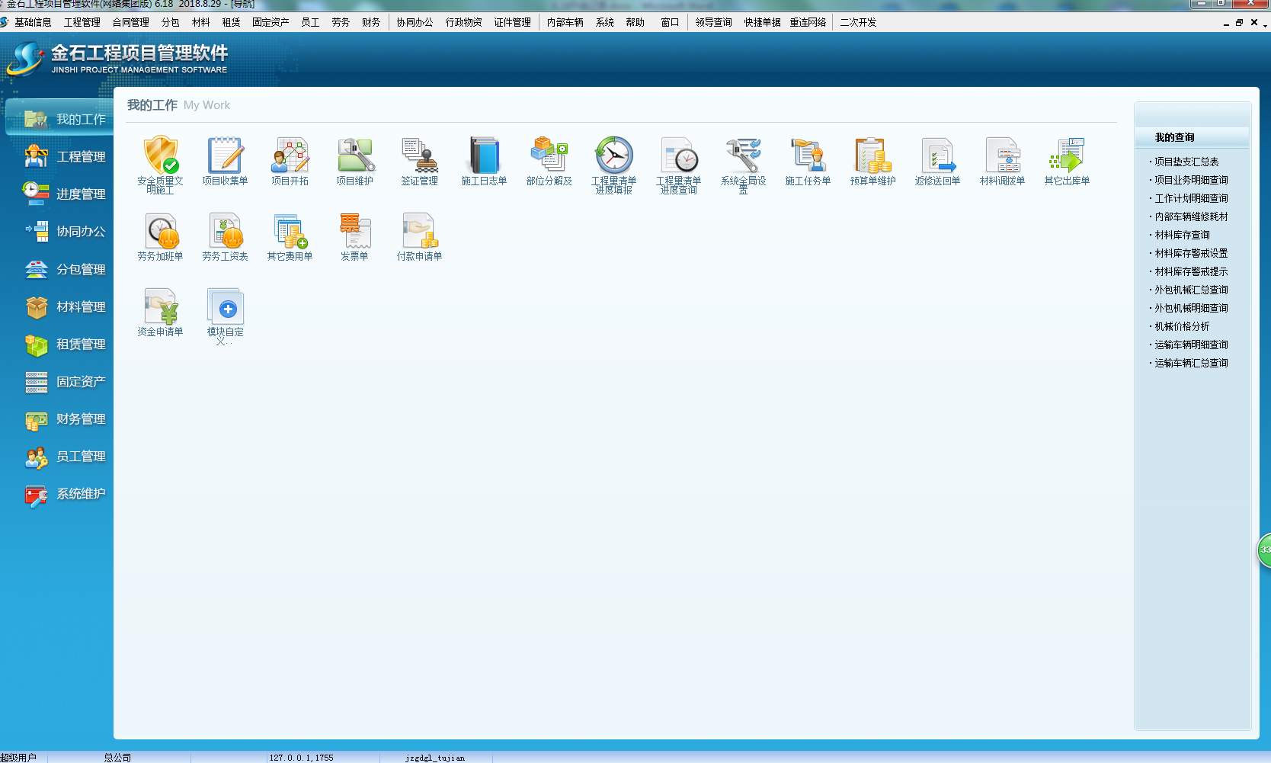Open the 劳务 menu
The width and height of the screenshot is (1271, 763).
(x=341, y=22)
